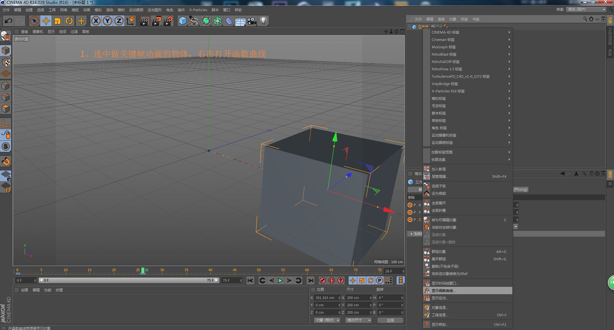Play the animation forwards
This screenshot has height=330, width=614.
click(x=280, y=281)
